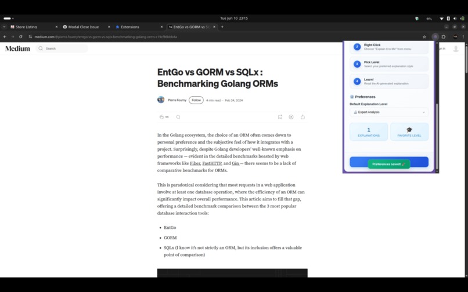Click the Preferences saved toast
This screenshot has width=468, height=292.
pyautogui.click(x=389, y=164)
